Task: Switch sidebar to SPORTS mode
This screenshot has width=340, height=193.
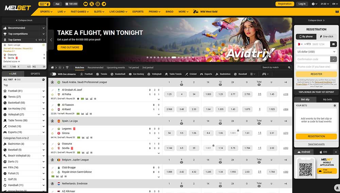Action: click(35, 74)
